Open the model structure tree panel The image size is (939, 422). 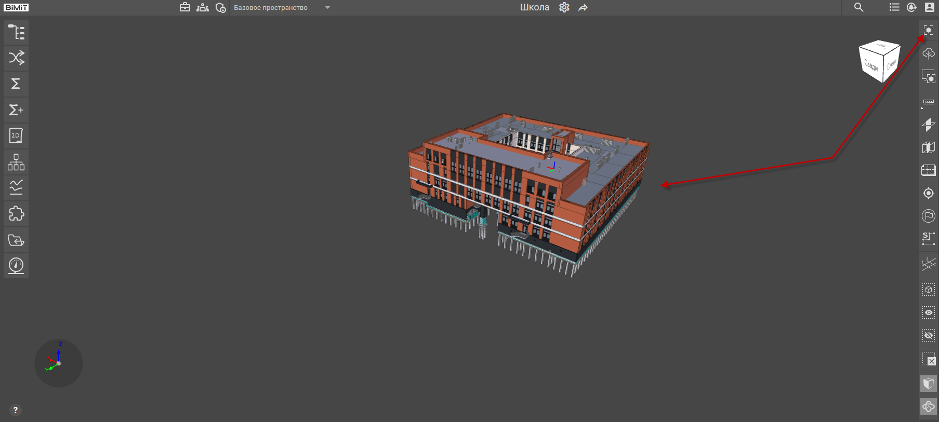point(16,32)
